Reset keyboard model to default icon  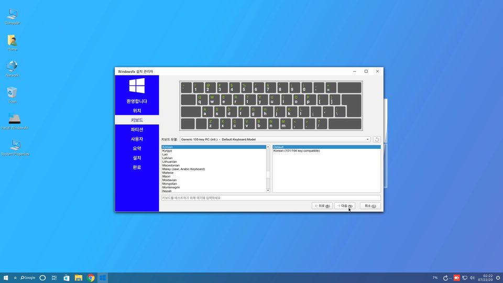pos(377,139)
